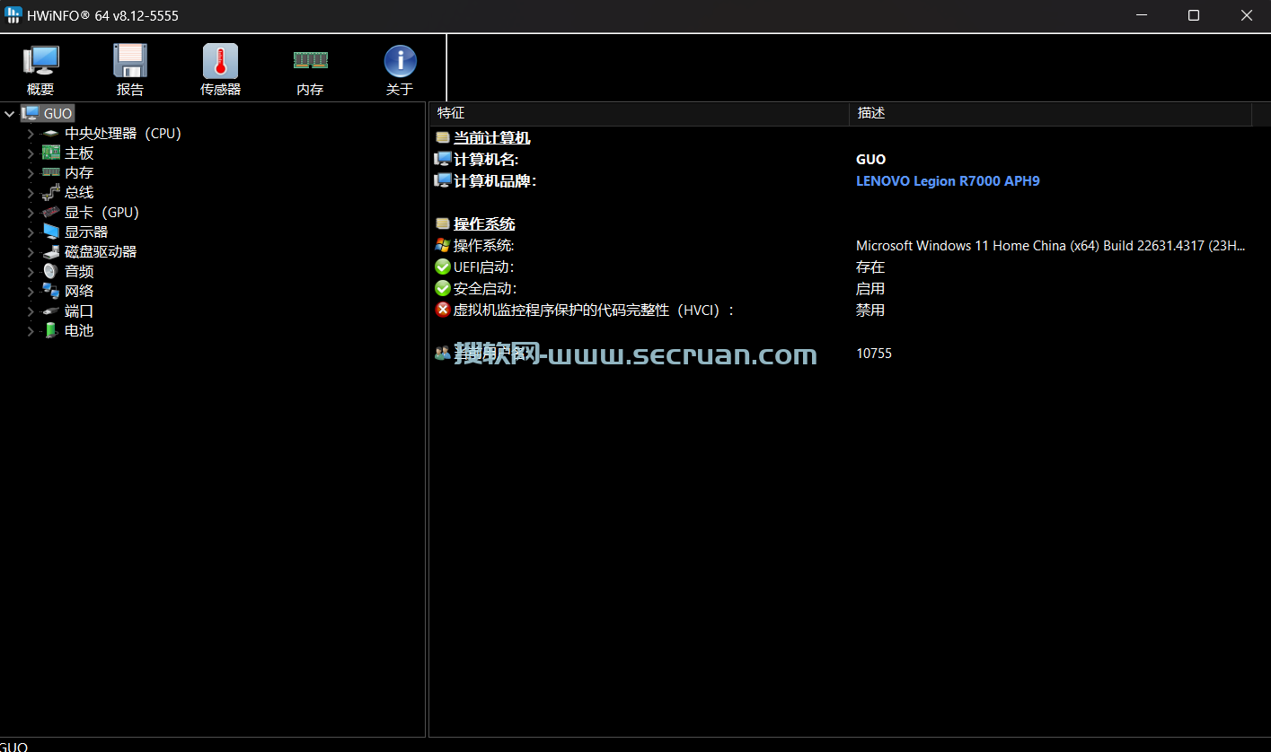Expand the 显卡 (GPU) tree node
Viewport: 1271px width, 752px height.
coord(31,213)
